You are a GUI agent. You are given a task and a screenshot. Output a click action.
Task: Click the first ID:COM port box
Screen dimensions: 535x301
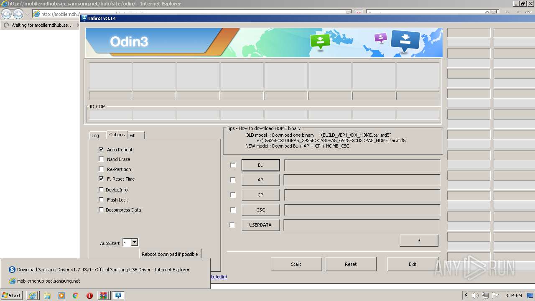tap(111, 115)
